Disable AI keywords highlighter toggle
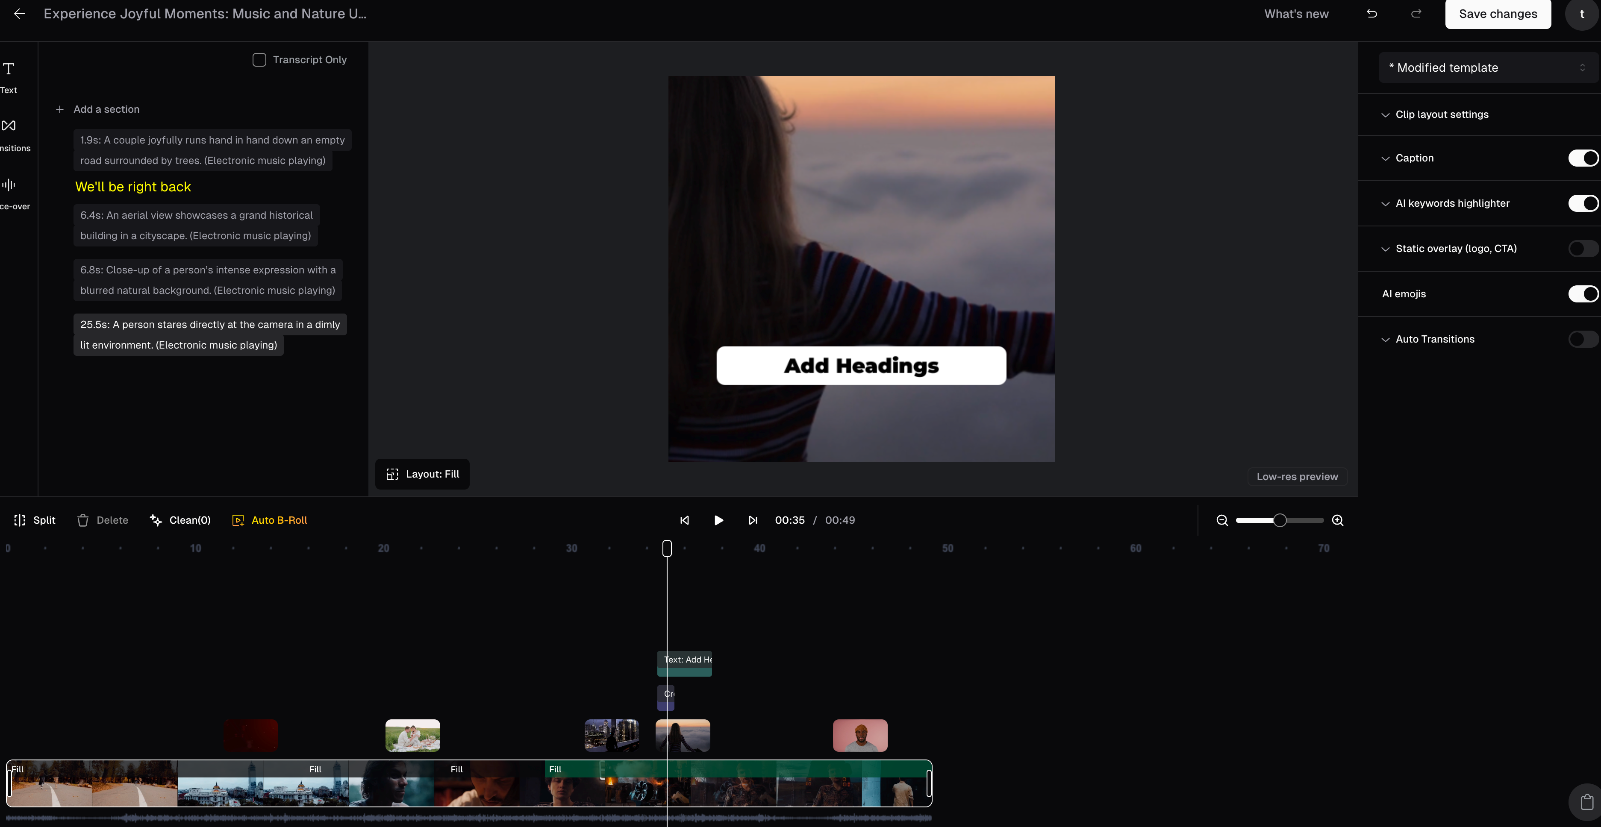 point(1583,203)
